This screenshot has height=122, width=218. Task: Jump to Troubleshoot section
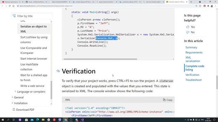tap(193, 80)
